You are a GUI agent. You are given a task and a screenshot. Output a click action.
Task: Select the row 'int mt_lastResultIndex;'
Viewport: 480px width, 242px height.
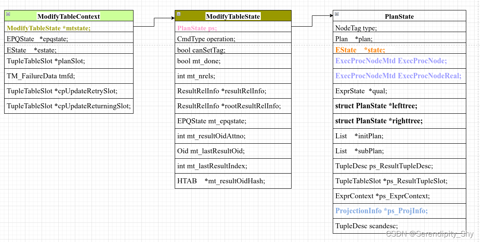click(x=233, y=166)
